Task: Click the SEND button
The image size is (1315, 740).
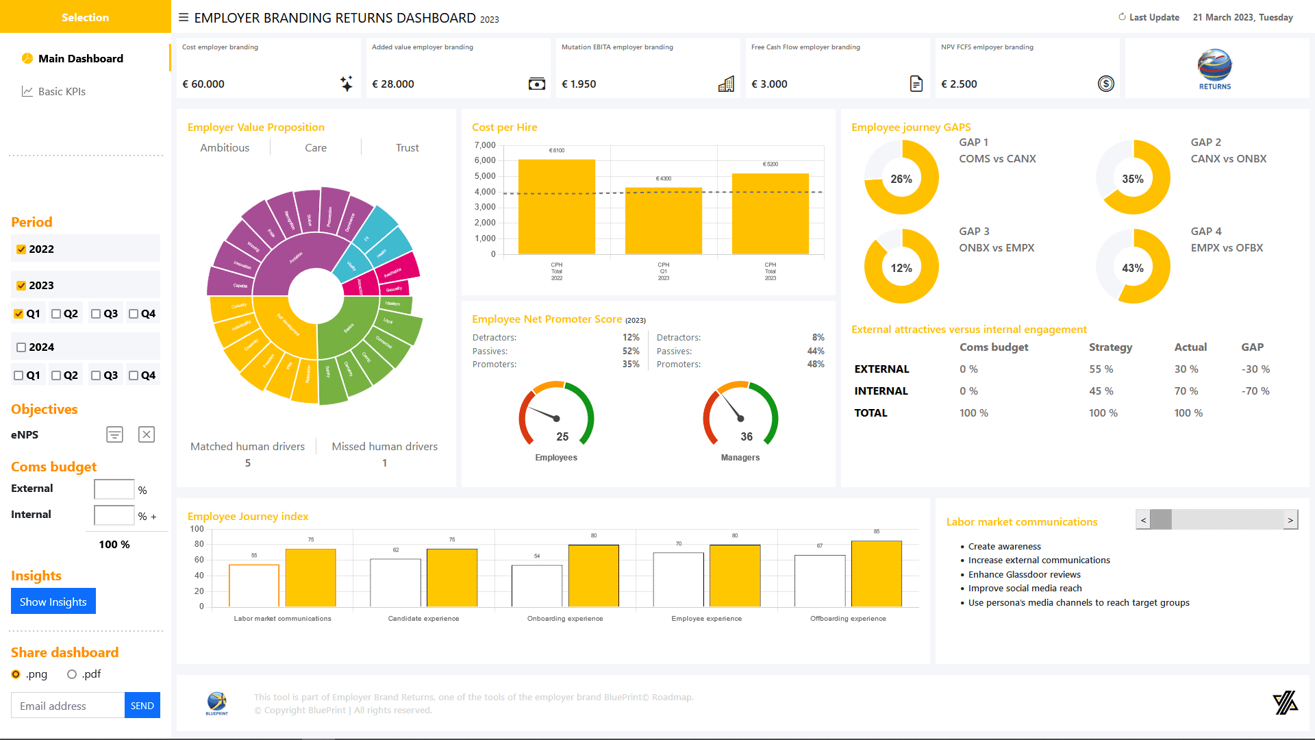Action: point(142,706)
